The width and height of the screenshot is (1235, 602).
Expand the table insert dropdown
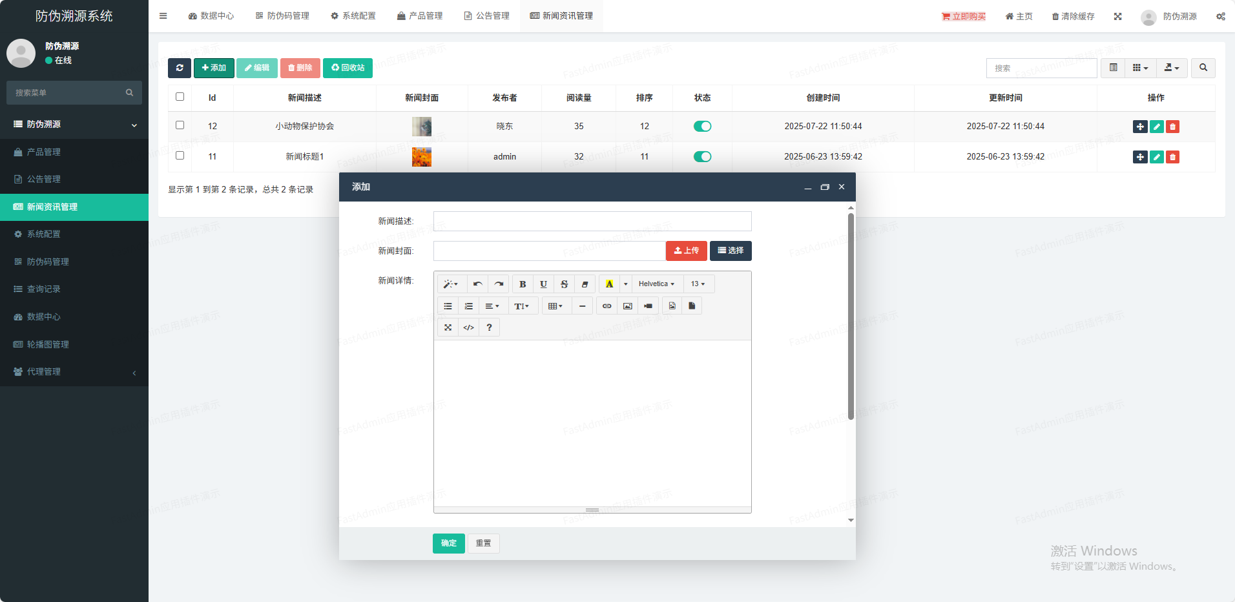(555, 306)
